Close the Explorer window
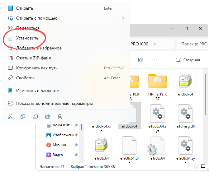 point(201,29)
